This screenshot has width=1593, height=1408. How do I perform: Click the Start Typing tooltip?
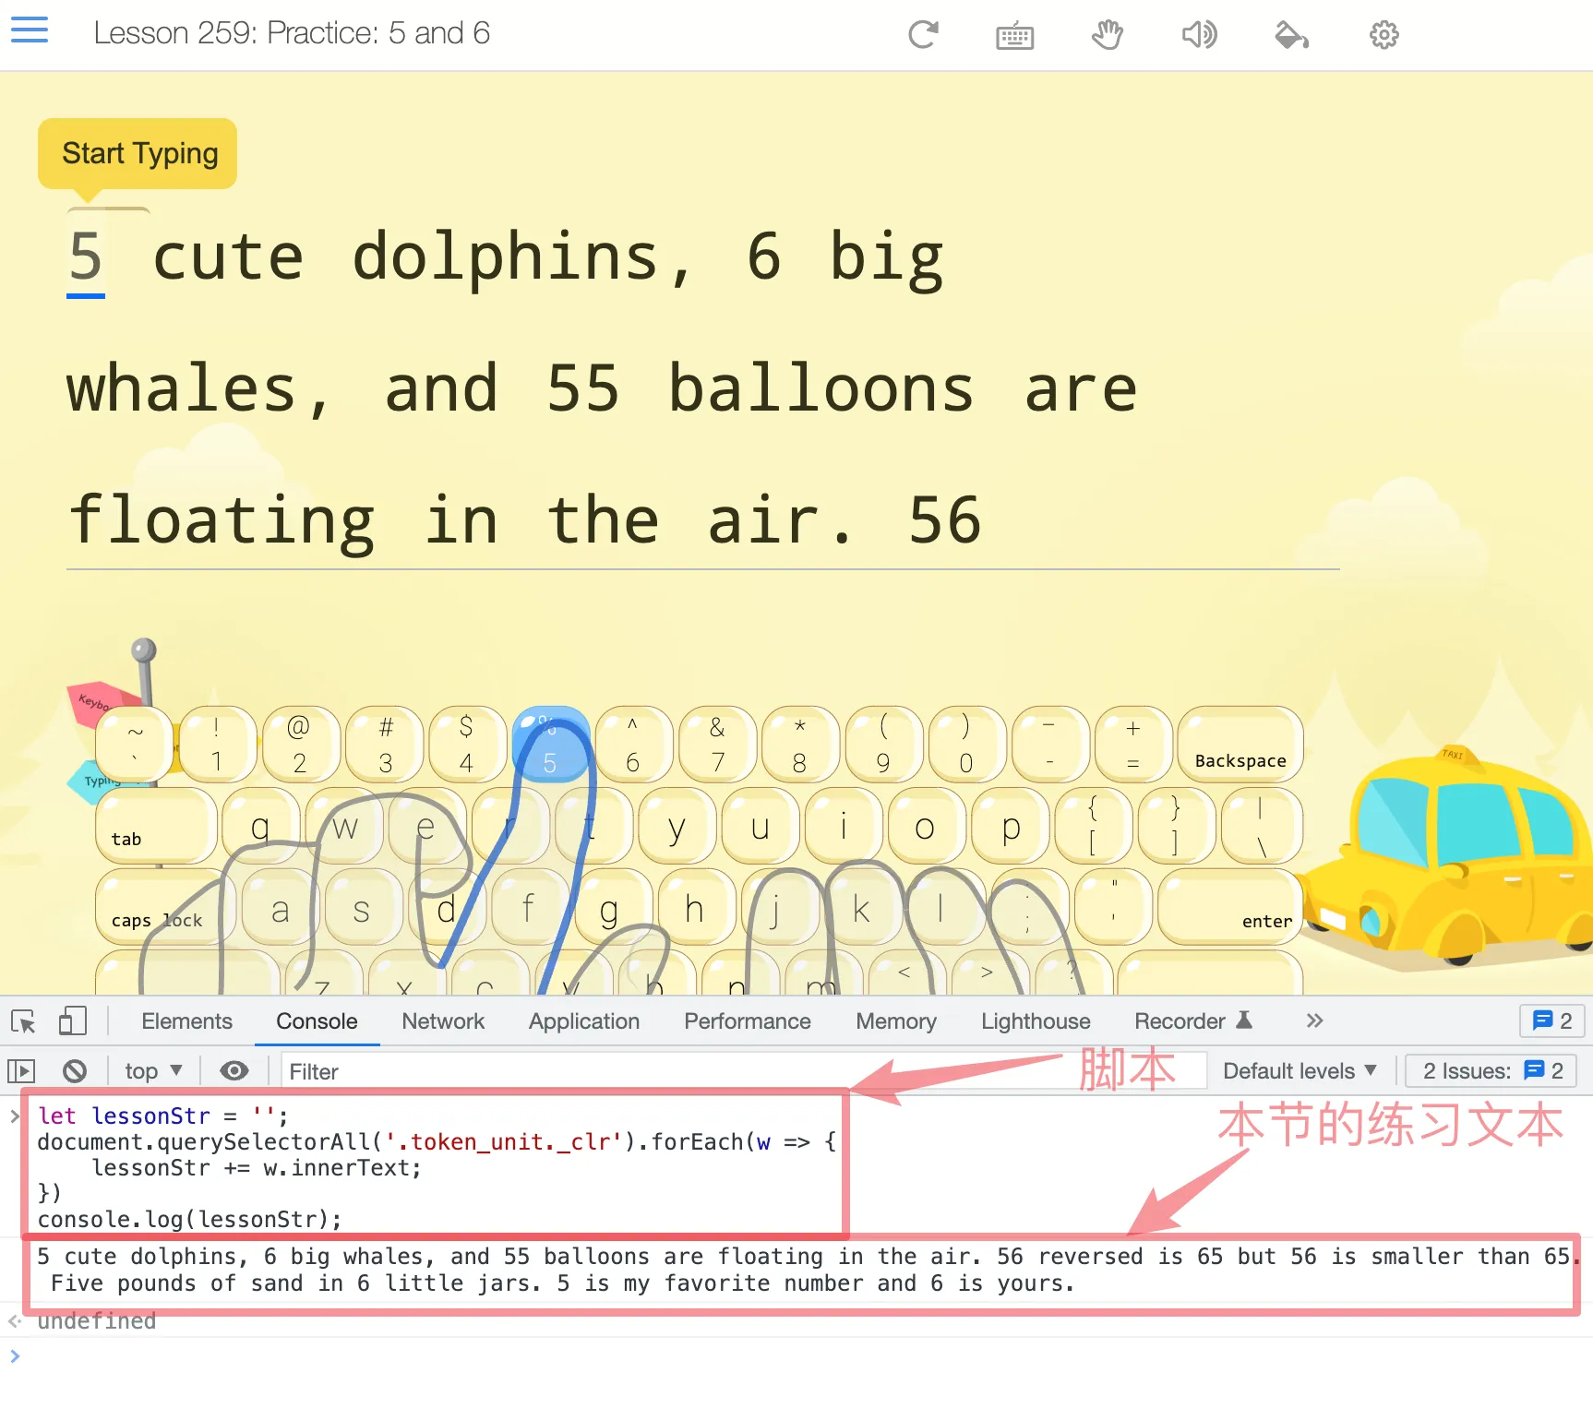(x=138, y=153)
